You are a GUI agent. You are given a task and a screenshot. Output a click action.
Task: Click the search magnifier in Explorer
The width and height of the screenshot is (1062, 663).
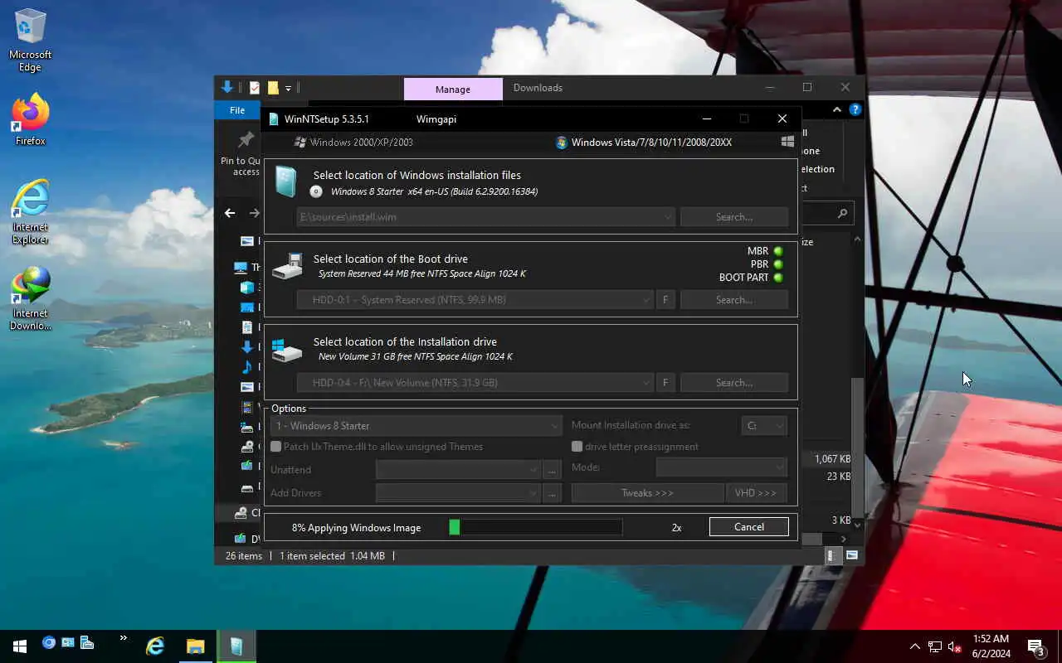(x=842, y=213)
